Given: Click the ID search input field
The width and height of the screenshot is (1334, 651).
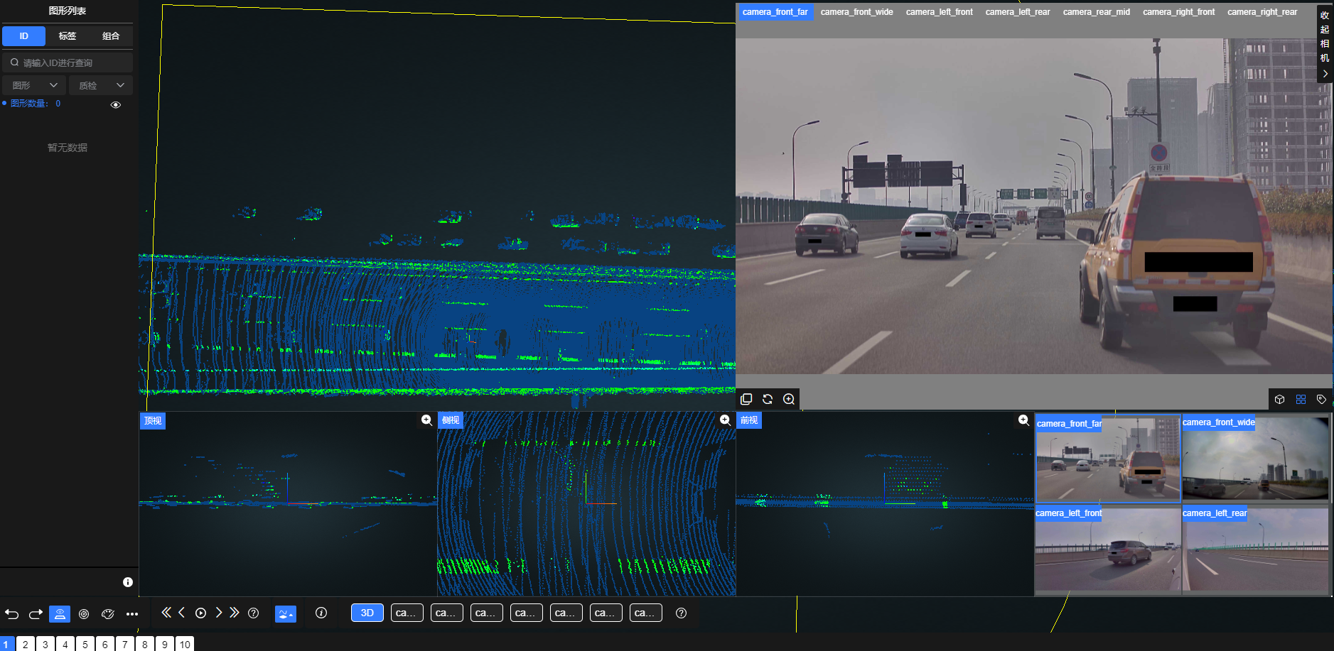Looking at the screenshot, I should 71,62.
